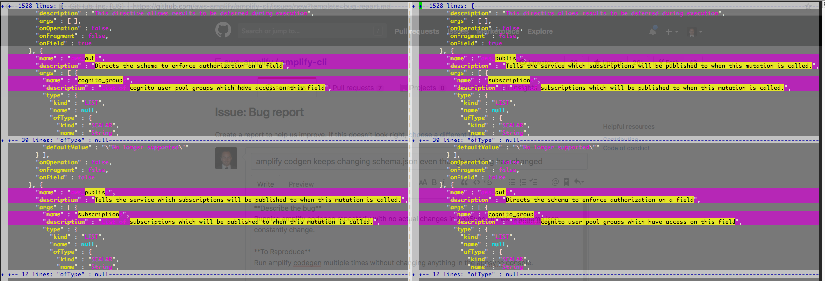Add a numbered list from the toolbar
Image resolution: width=825 pixels, height=281 pixels.
tap(523, 182)
